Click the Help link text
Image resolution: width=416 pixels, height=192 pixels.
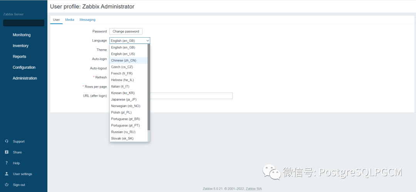(x=16, y=163)
